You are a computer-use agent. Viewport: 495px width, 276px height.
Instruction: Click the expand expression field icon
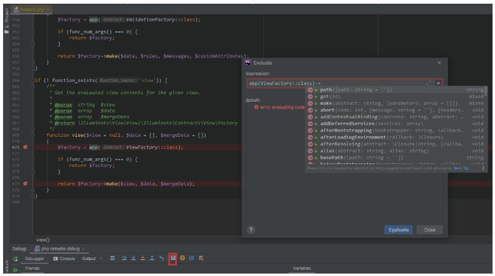point(429,83)
